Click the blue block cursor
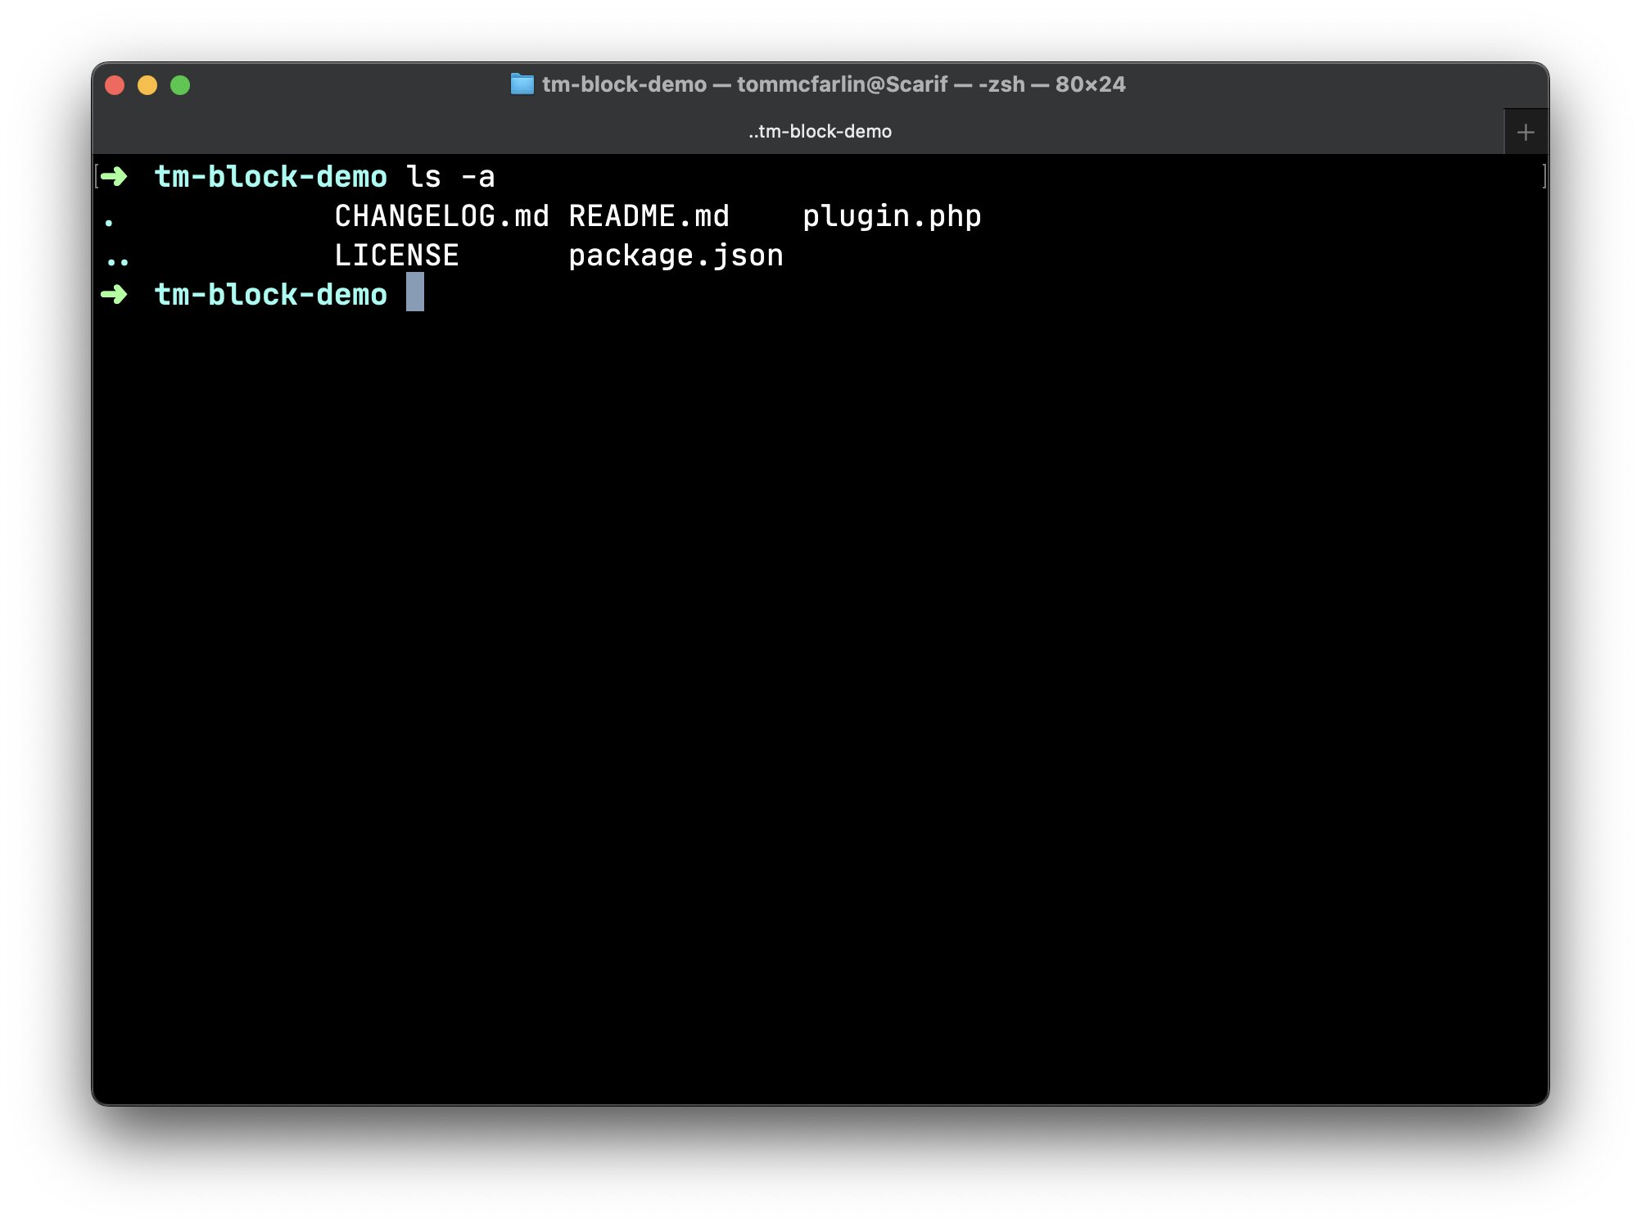Image resolution: width=1641 pixels, height=1227 pixels. coord(414,293)
